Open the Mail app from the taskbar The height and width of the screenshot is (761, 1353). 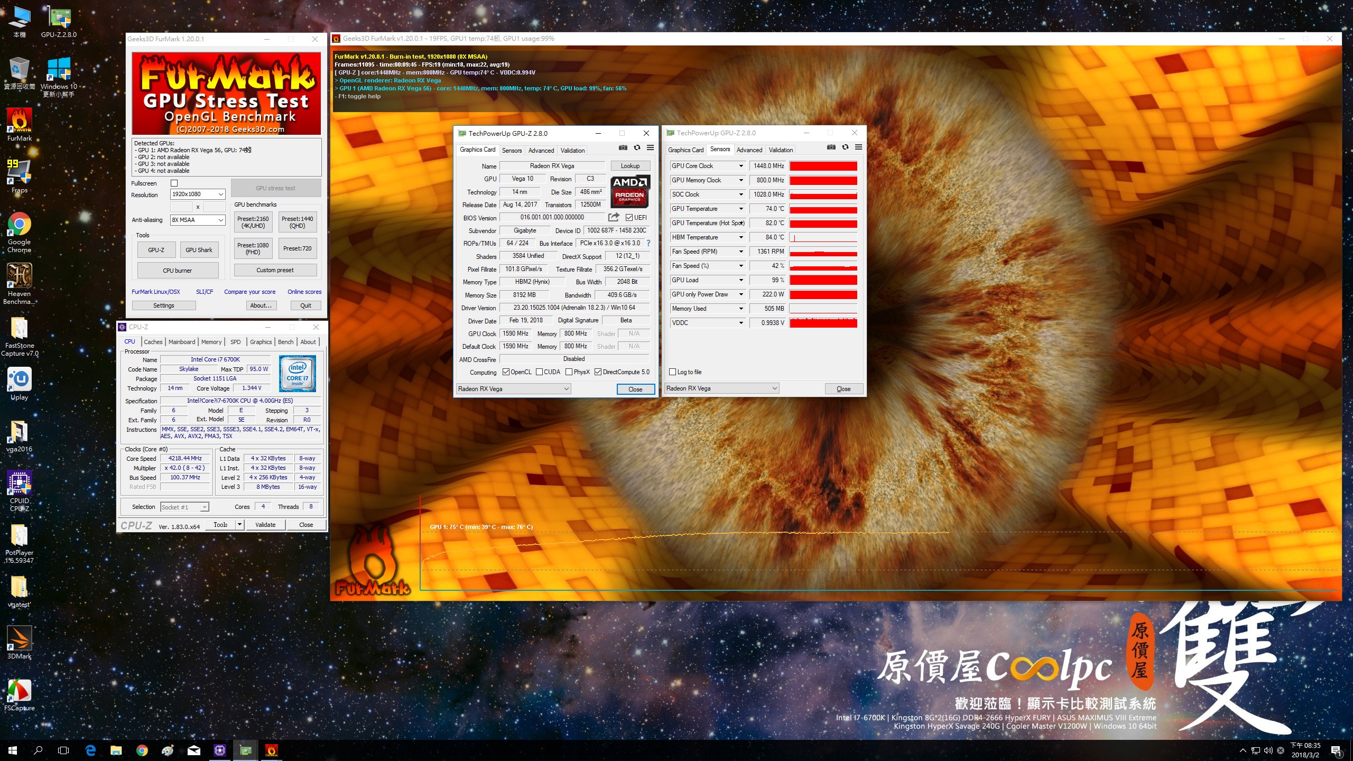click(194, 750)
